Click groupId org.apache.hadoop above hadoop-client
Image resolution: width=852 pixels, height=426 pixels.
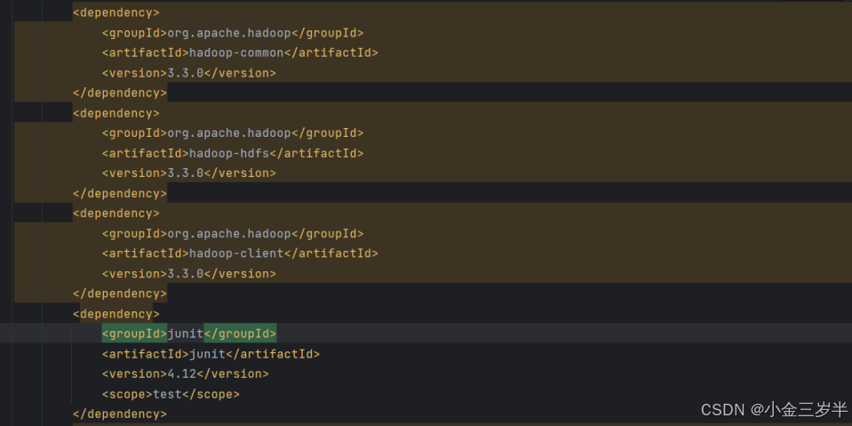coord(233,233)
